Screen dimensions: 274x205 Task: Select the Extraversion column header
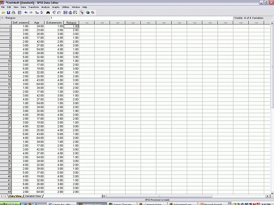tap(54, 22)
